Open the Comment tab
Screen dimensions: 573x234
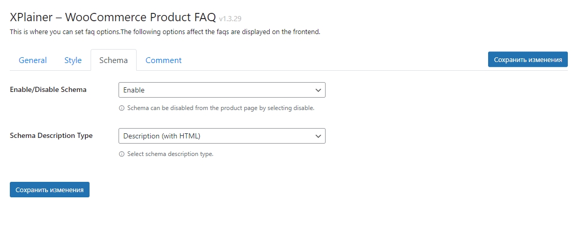pyautogui.click(x=164, y=60)
